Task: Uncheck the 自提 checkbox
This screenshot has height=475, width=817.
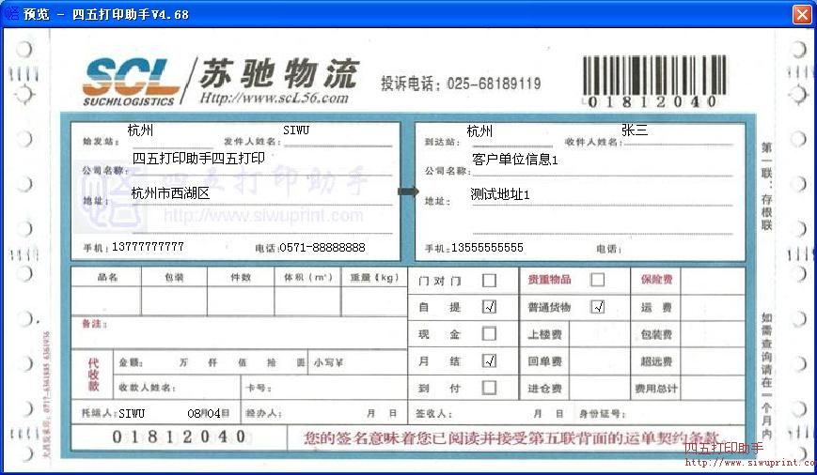Action: click(489, 307)
